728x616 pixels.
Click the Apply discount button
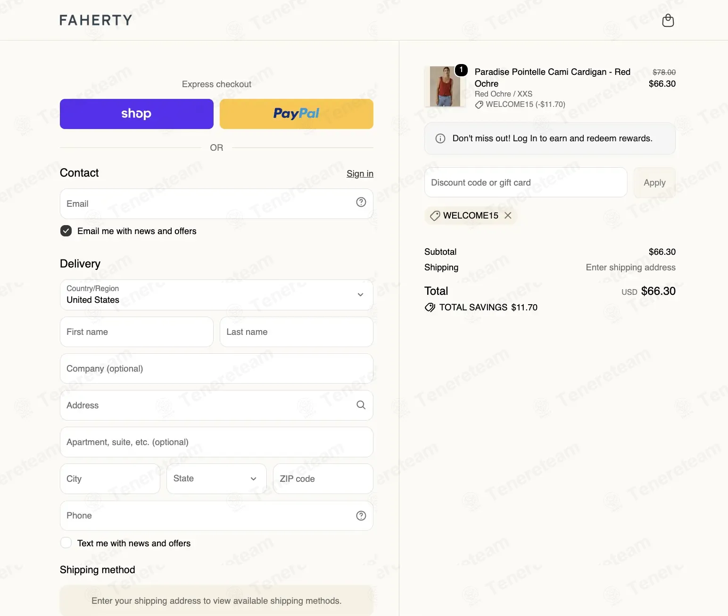tap(654, 182)
